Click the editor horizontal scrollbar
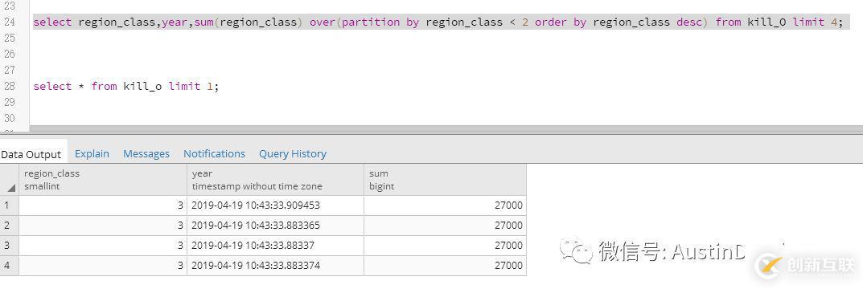Image resolution: width=863 pixels, height=289 pixels. pos(446,130)
